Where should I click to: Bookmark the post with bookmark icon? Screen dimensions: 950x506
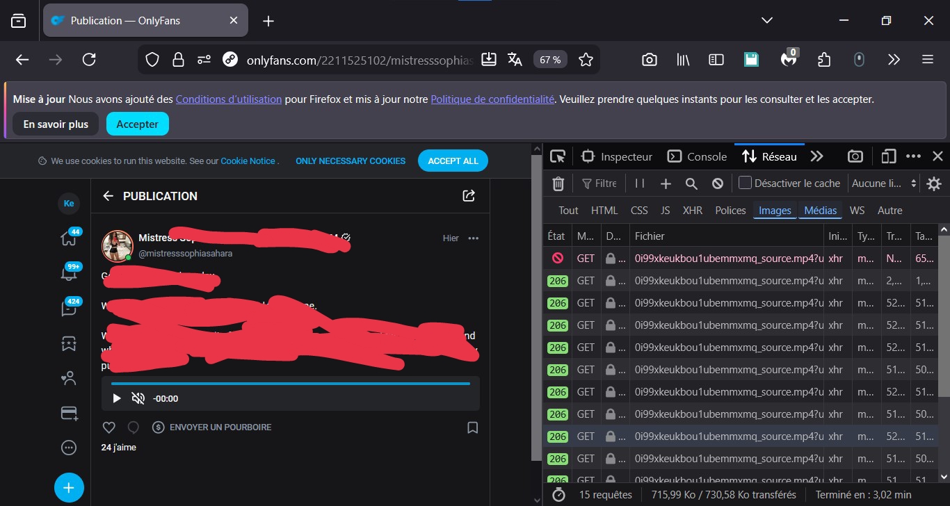(x=472, y=427)
